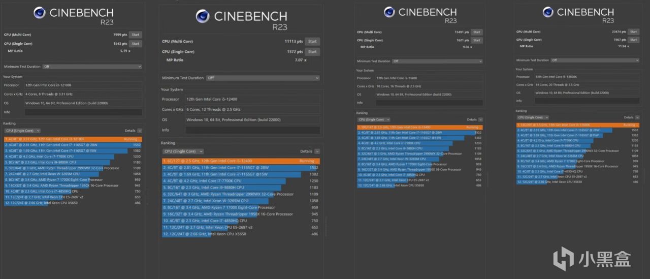650x279 pixels.
Task: Select i7-1165G7 @15W row in i5-12400 window
Action: [241, 174]
